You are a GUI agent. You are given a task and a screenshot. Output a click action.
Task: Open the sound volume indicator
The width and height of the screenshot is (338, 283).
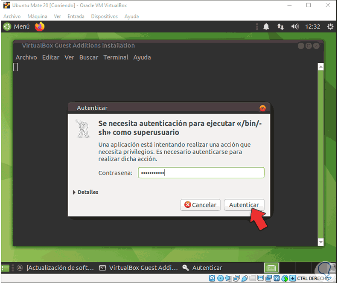(295, 27)
